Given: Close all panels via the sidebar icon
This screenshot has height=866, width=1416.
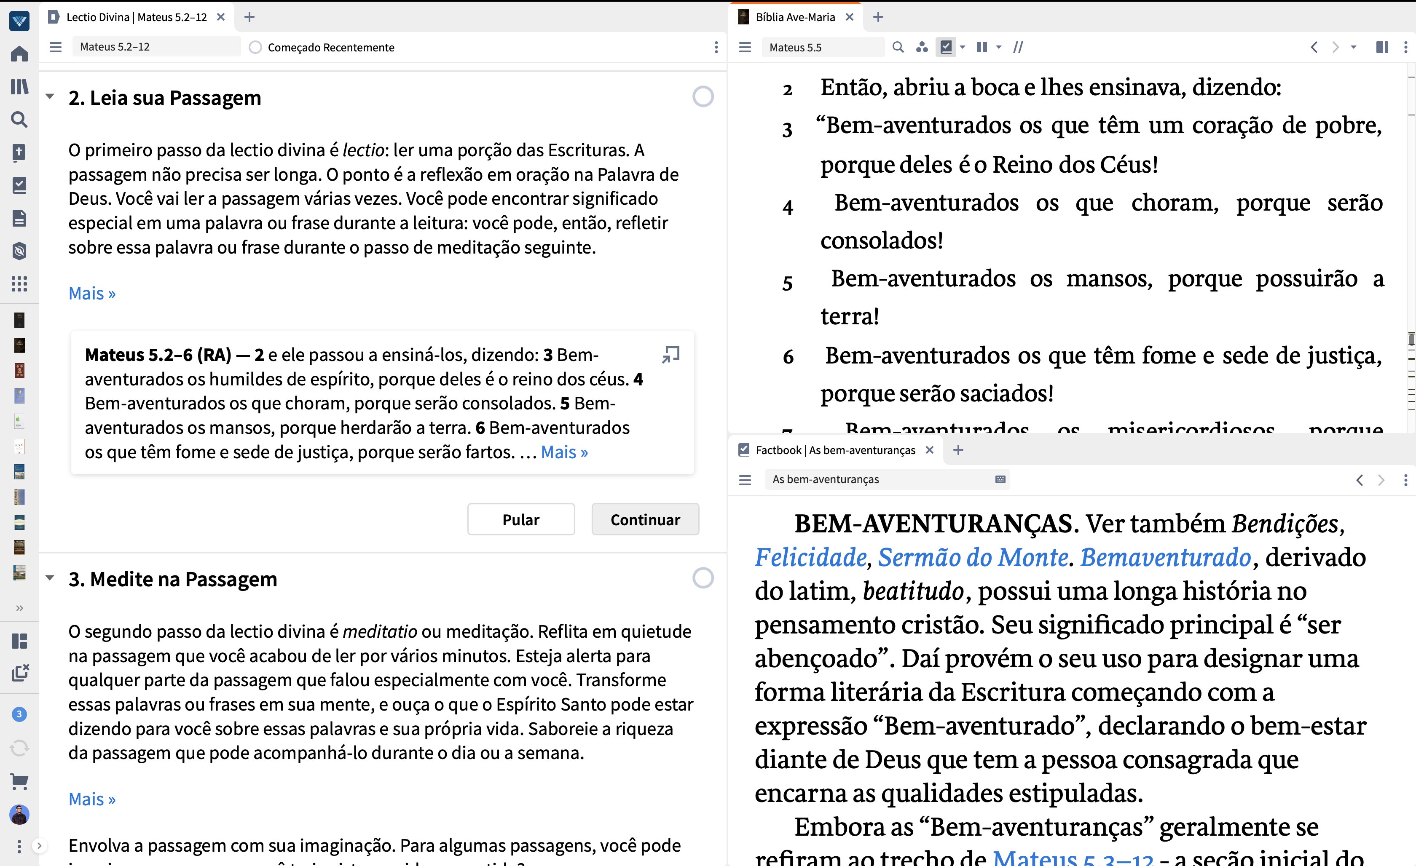Looking at the screenshot, I should click(x=19, y=673).
